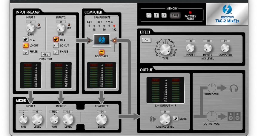Click Mixer Input 2 level -inf field
The width and height of the screenshot is (258, 136).
click(68, 112)
